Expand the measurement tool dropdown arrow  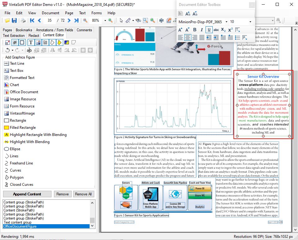click(x=133, y=20)
